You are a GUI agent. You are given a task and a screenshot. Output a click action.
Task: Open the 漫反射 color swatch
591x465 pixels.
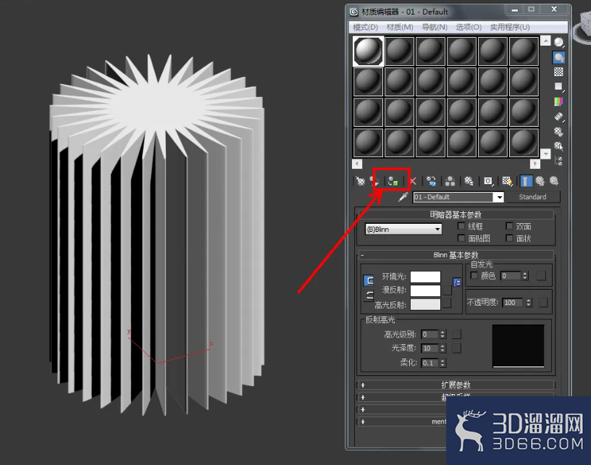(x=425, y=290)
